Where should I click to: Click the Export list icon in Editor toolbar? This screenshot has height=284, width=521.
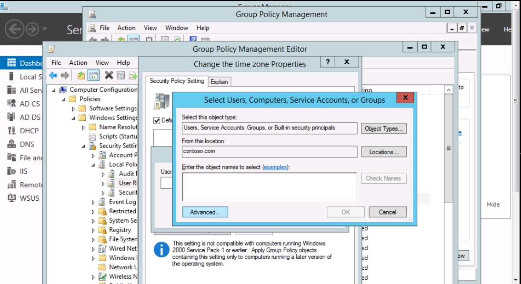click(133, 76)
